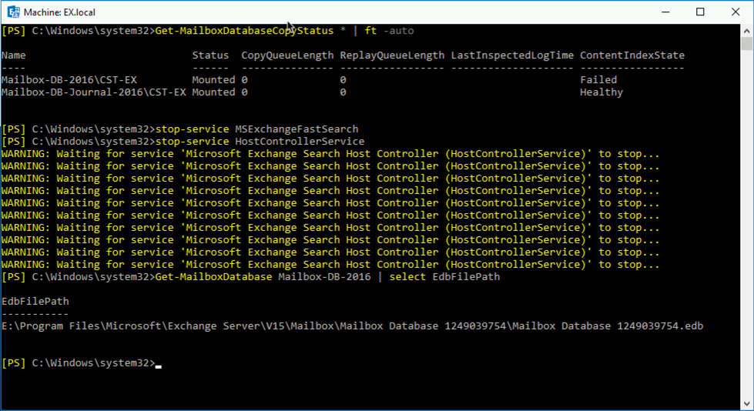Click the final '[PS] C:\Windows\system32>' prompt

tap(79, 363)
